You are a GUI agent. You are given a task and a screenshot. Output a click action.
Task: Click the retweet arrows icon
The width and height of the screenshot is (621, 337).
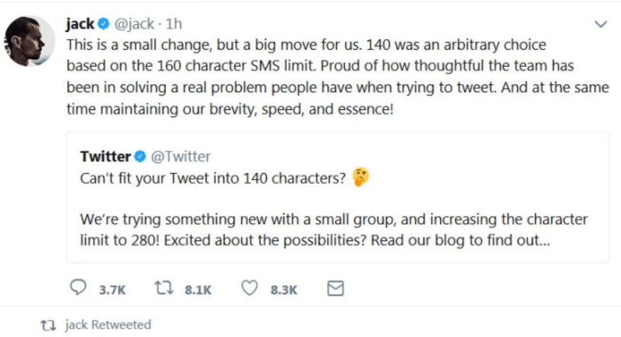(x=163, y=288)
